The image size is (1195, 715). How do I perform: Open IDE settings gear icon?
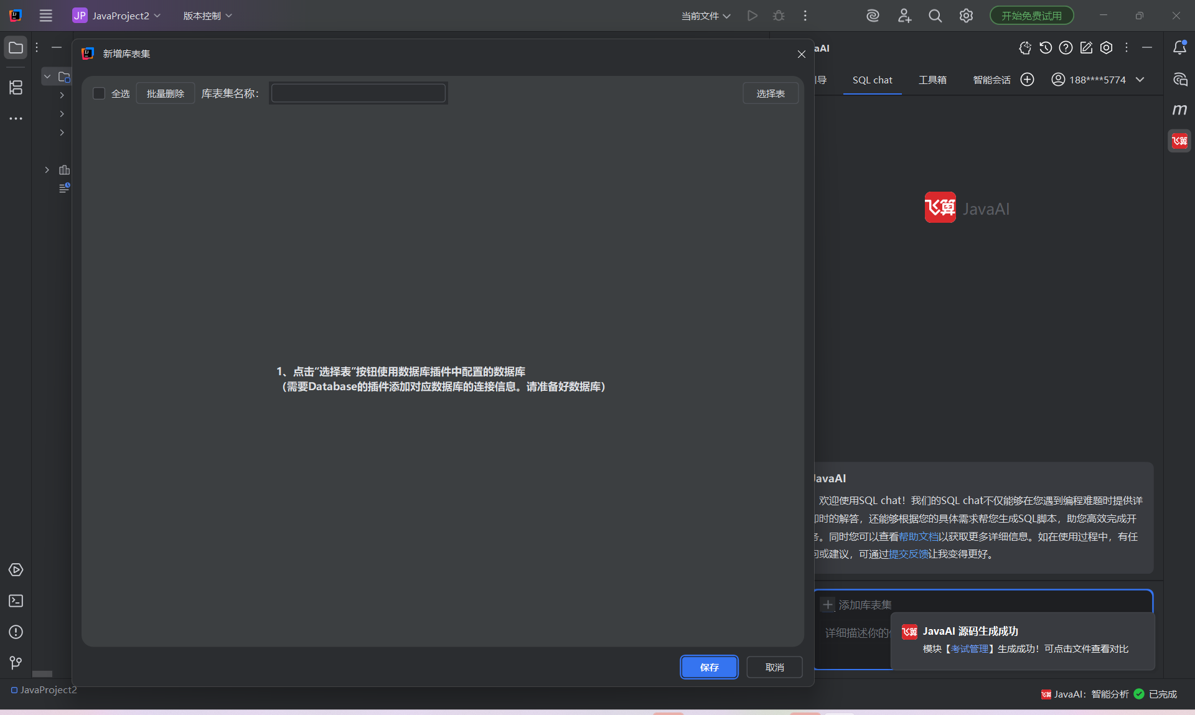tap(966, 16)
